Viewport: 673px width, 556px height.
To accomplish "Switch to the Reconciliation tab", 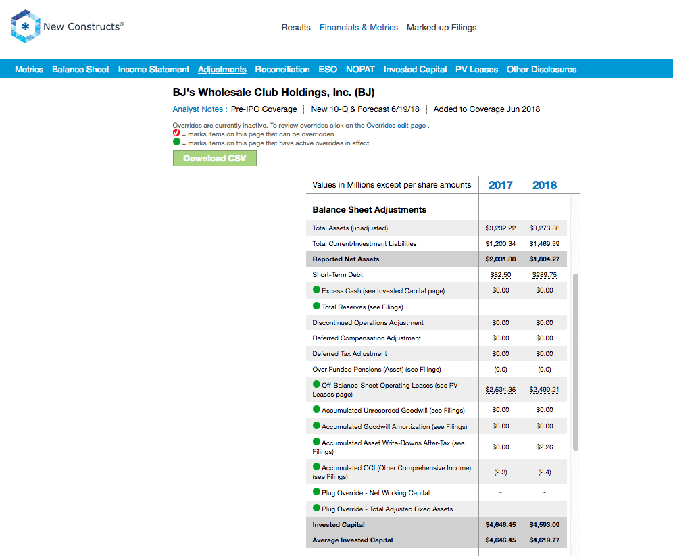I will tap(282, 69).
